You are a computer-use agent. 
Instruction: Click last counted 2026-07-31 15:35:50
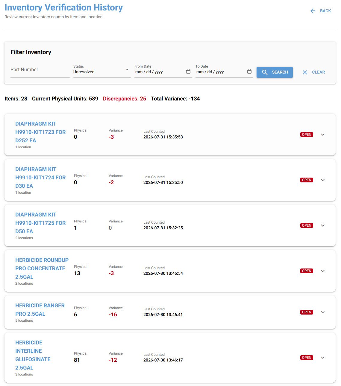point(163,182)
